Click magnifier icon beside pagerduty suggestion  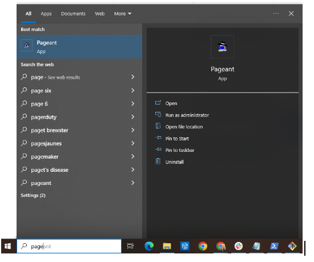tap(24, 116)
